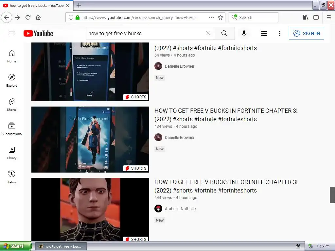Screen dimensions: 335x251
Task: Bookmark this page with the star icon
Action: pos(220,17)
